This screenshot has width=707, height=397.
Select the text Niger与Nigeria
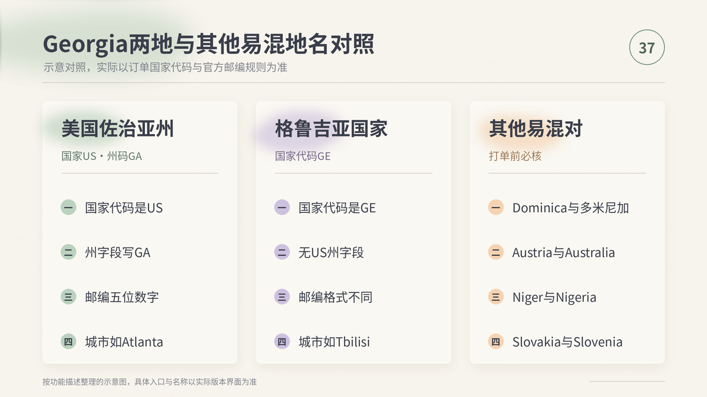(554, 297)
